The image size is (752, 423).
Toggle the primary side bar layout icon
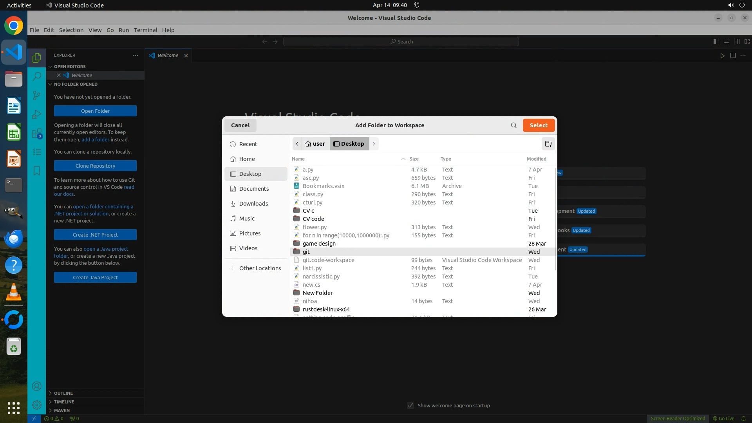click(x=716, y=42)
